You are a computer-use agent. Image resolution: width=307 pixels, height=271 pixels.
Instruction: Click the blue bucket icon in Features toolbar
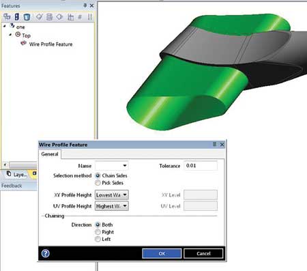pyautogui.click(x=27, y=17)
